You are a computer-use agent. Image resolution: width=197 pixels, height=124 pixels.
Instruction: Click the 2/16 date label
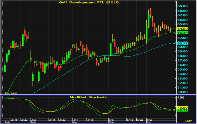15,120
